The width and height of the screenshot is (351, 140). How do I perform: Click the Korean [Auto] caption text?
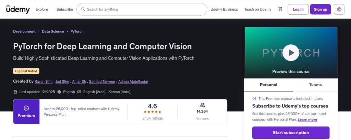click(x=119, y=92)
